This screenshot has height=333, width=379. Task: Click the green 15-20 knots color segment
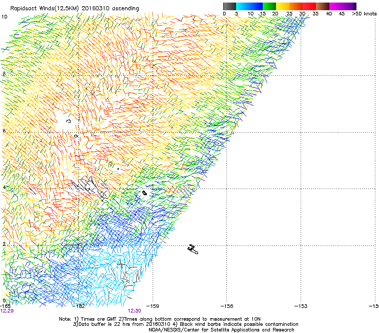[269, 6]
